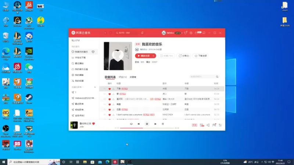Unlike the heart on I don't wanna see u anymore
Image resolution: width=294 pixels, height=165 pixels.
[x=110, y=115]
